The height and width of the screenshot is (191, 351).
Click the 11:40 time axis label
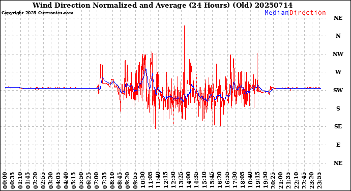pyautogui.click(x=158, y=180)
